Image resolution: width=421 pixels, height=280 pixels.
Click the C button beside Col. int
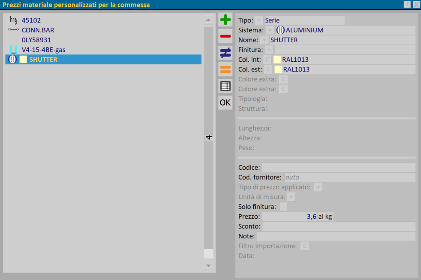click(267, 60)
